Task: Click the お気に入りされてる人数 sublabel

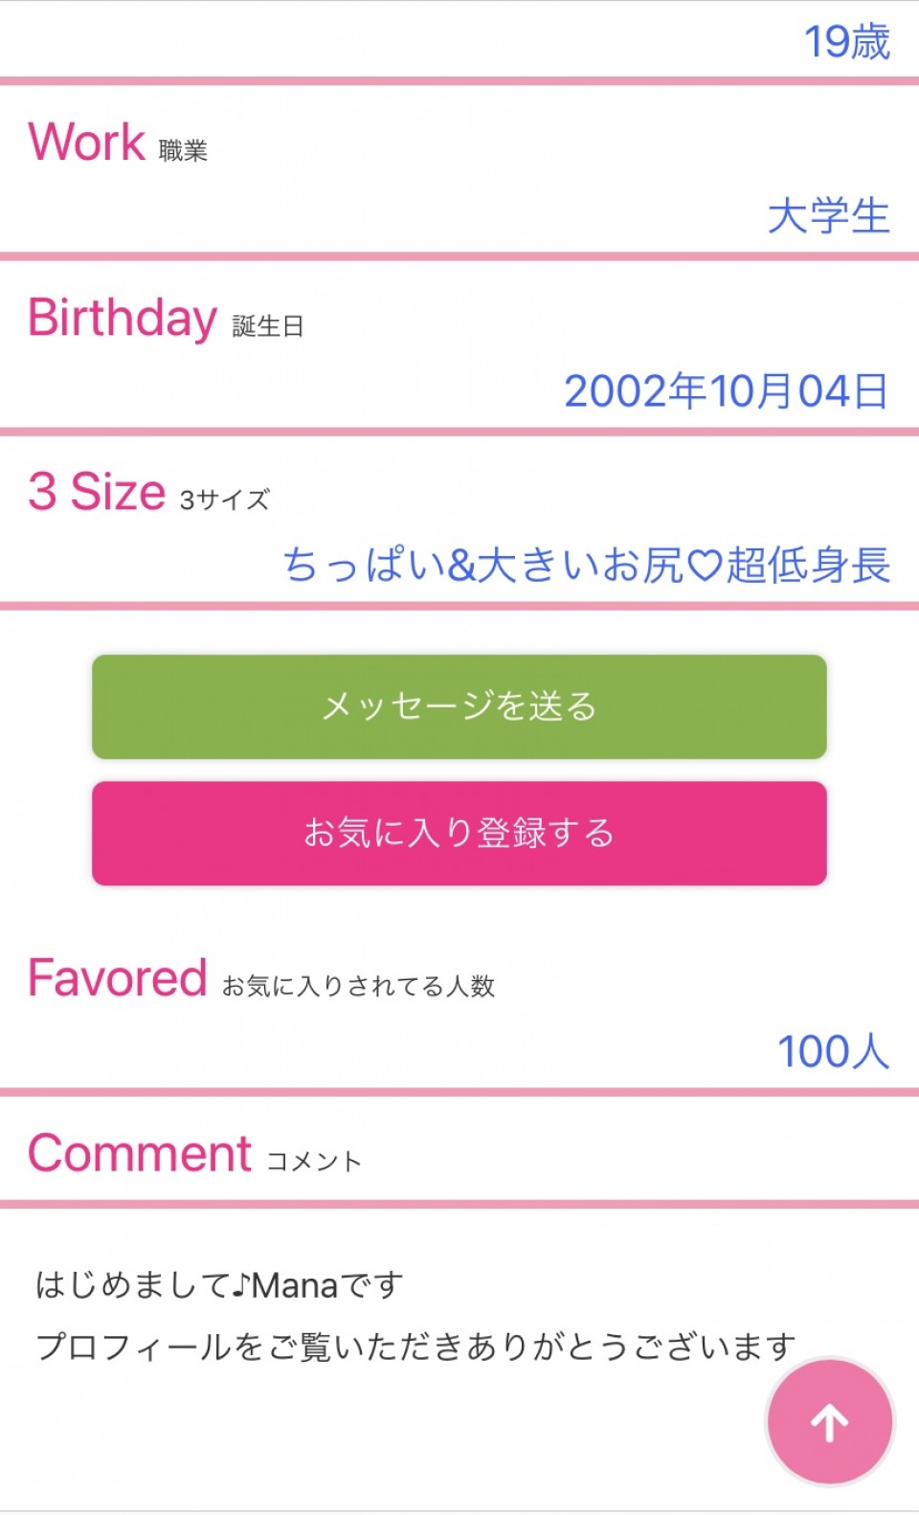Action: (x=358, y=987)
